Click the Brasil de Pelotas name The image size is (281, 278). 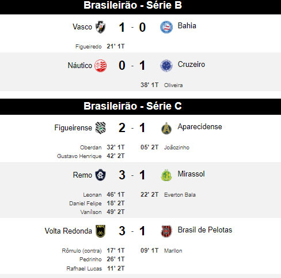[205, 230]
